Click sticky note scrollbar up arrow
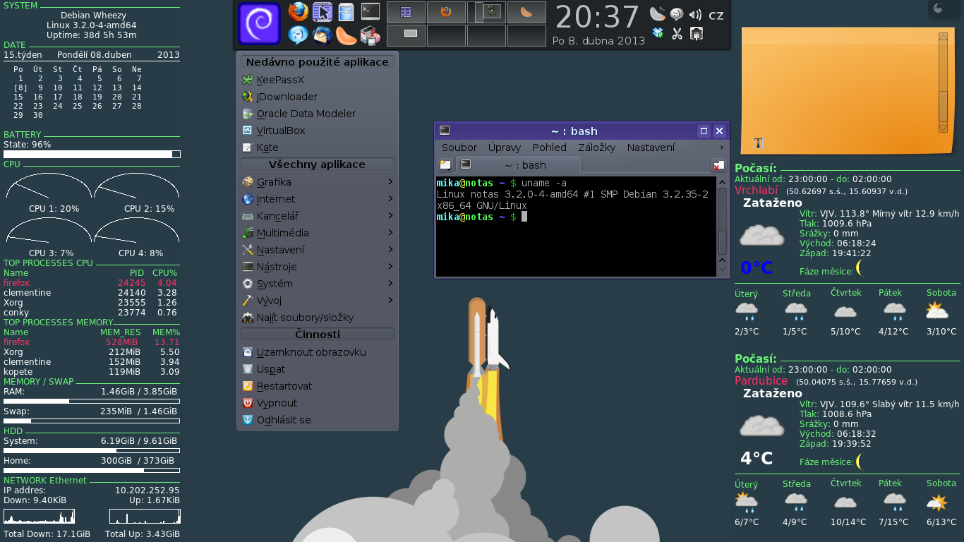Screen dimensions: 964x542 click(943, 37)
